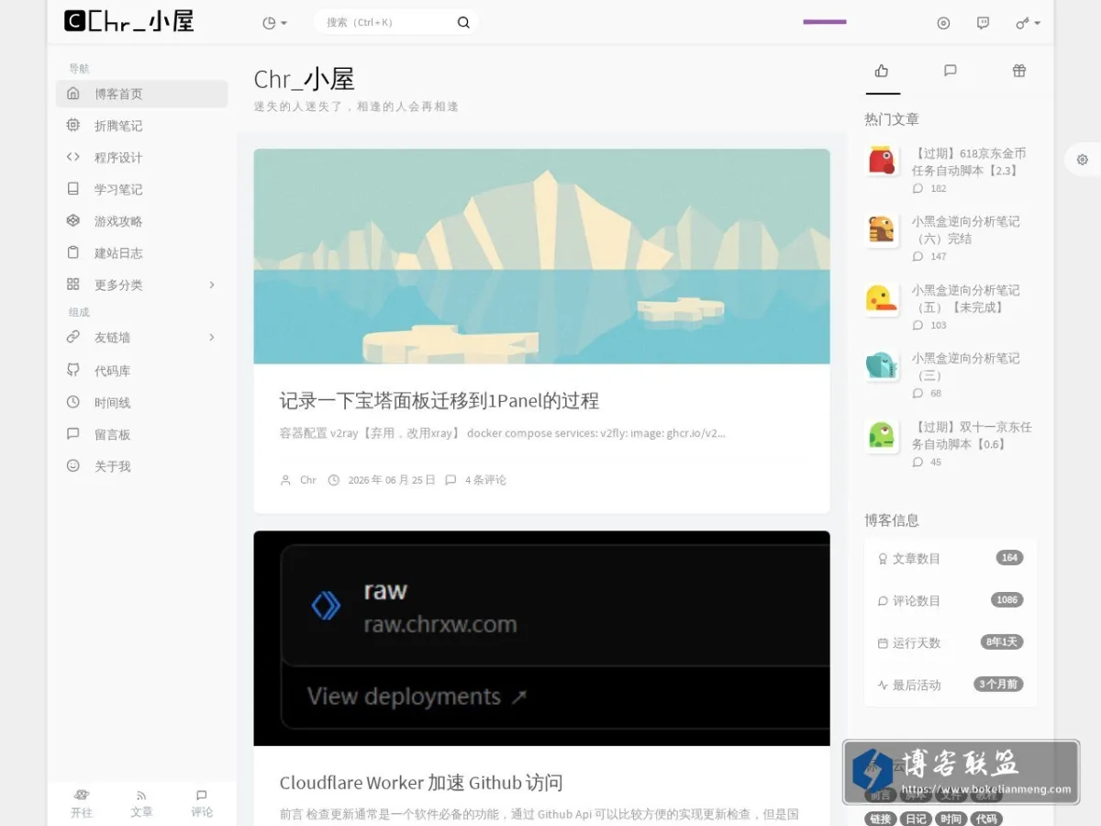Open the 时间线 clock icon

point(73,402)
